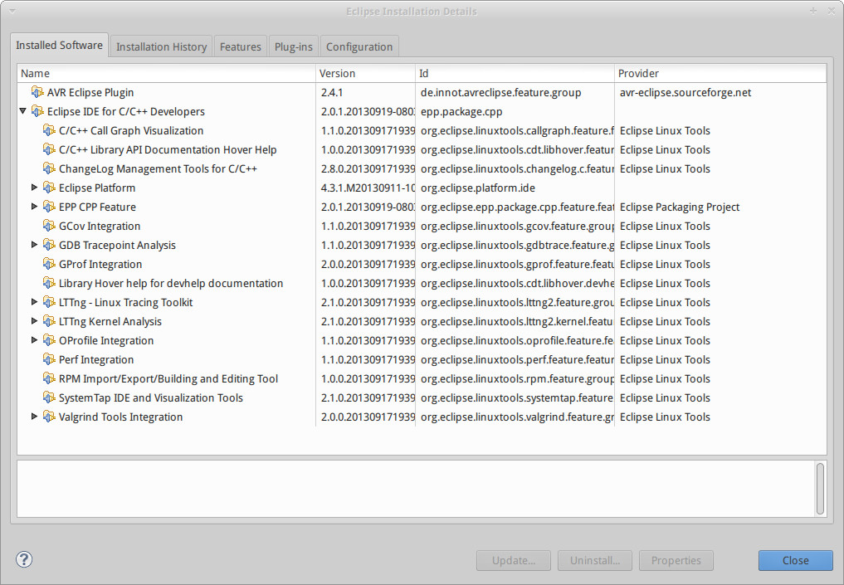This screenshot has height=585, width=844.
Task: Click version 2.4.1 of AVR Eclipse Plugin
Action: [x=332, y=93]
